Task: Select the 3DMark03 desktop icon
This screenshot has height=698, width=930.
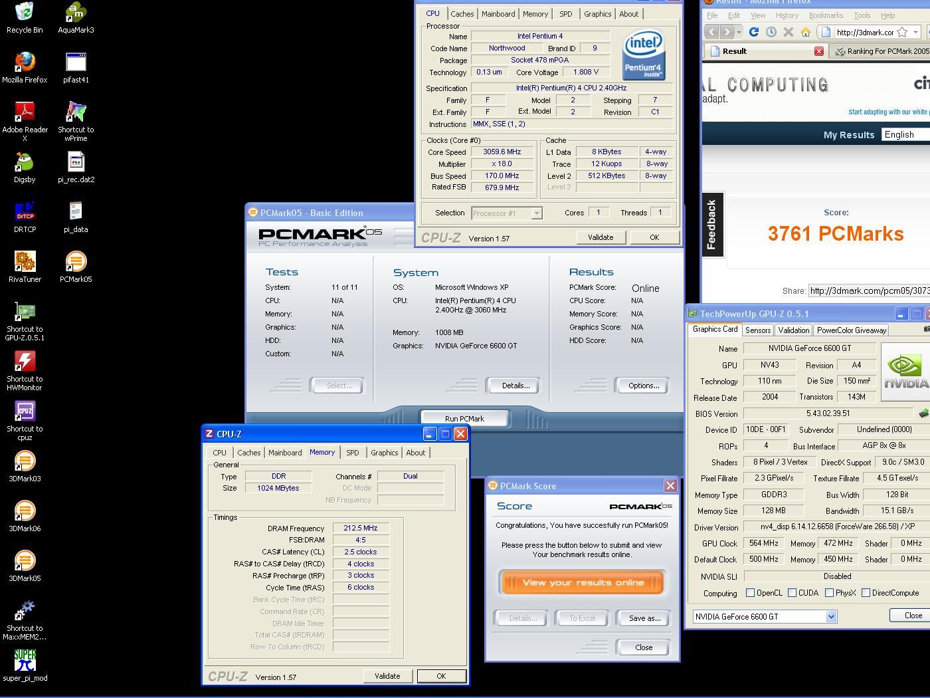Action: 25,467
